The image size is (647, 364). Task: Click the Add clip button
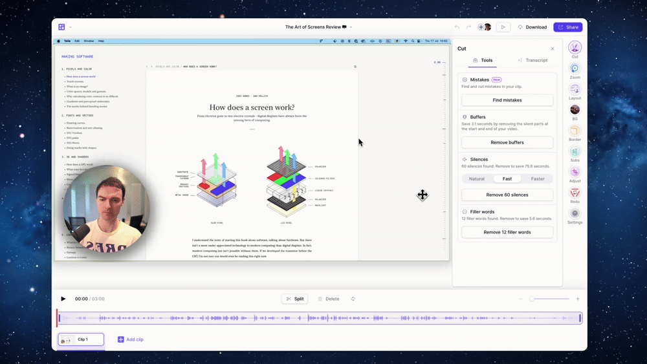point(131,339)
